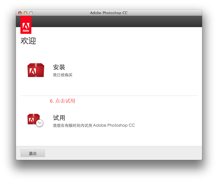
Task: Click the Adobe Photoshop CC window title
Action: click(109, 13)
